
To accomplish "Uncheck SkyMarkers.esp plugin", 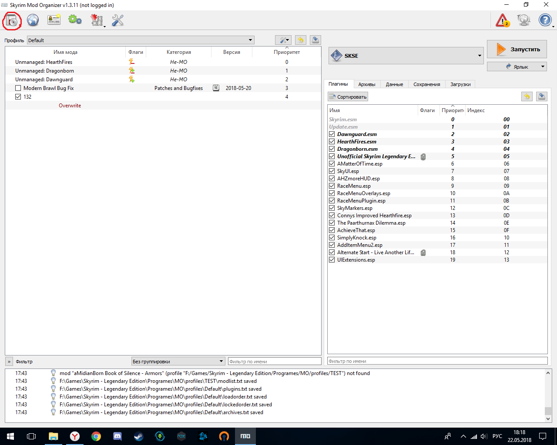I will pos(332,208).
